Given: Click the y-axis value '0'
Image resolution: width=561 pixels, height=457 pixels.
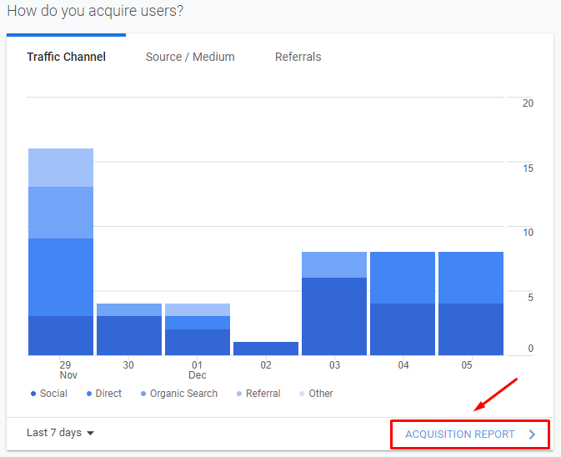Looking at the screenshot, I should tap(531, 349).
